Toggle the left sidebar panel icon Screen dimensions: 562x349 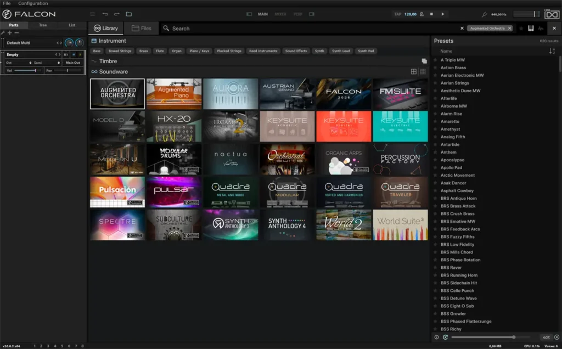tap(249, 14)
